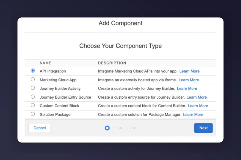
Task: Click 'Integrate an externally hosted app via iframe.' description
Action: pyautogui.click(x=137, y=80)
